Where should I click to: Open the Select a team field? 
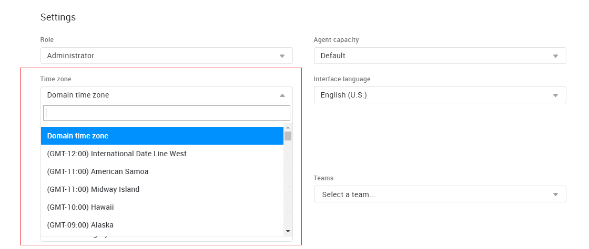[431, 194]
